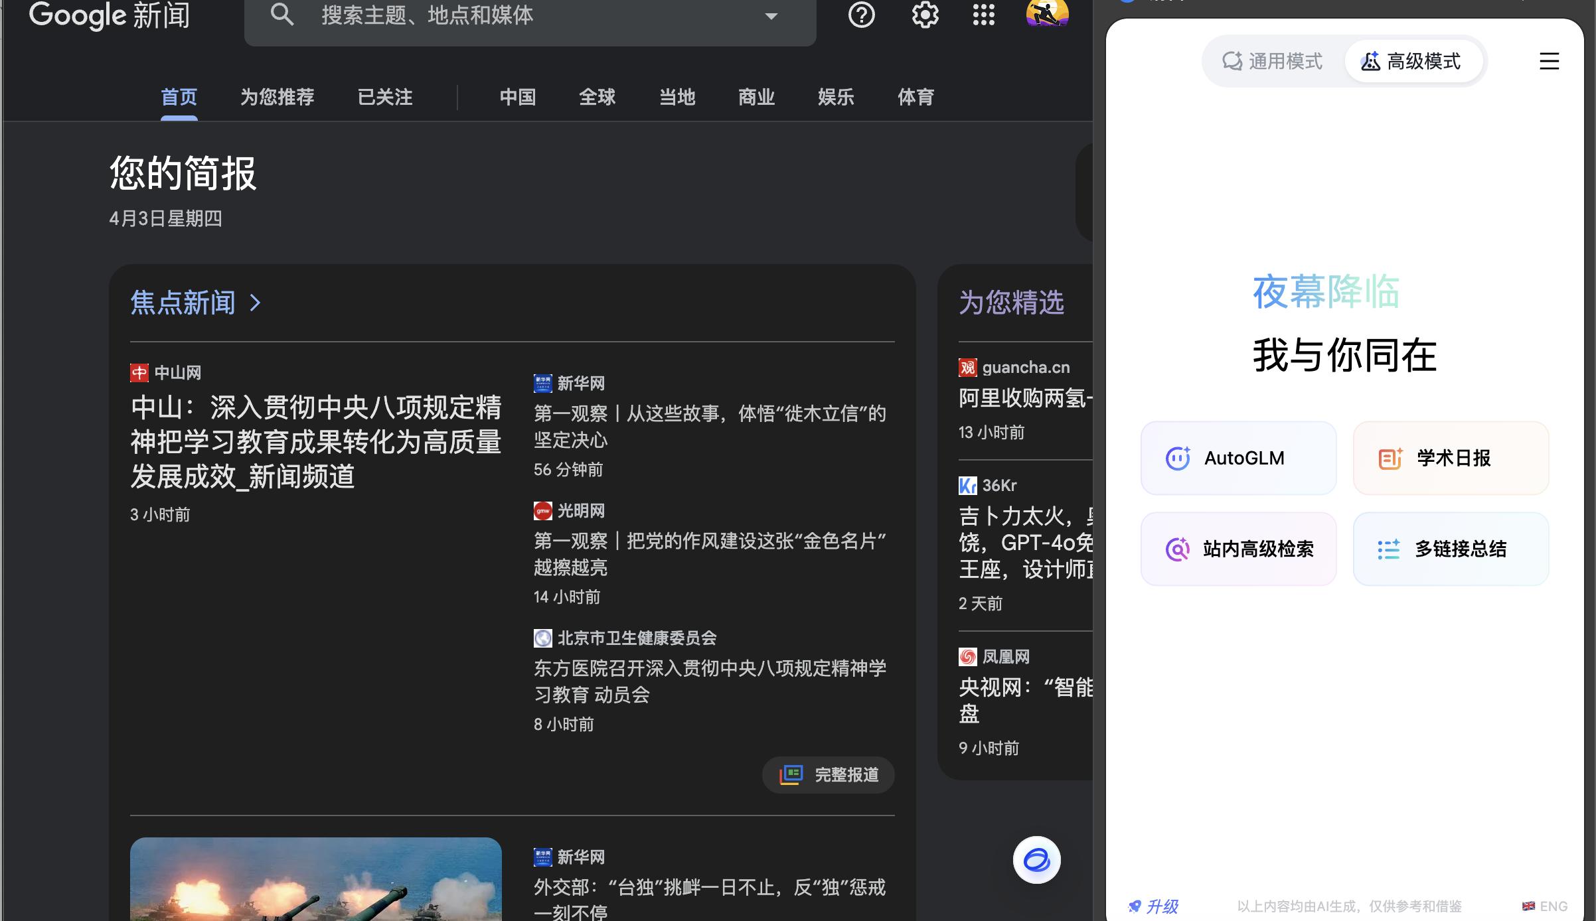Screen dimensions: 1596x921
Task: Click the search magnifier icon
Action: tap(282, 15)
